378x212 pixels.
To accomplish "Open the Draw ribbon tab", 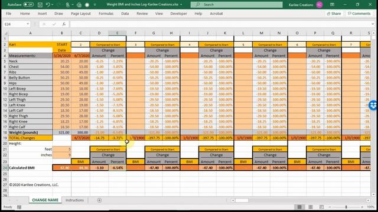I will (58, 14).
